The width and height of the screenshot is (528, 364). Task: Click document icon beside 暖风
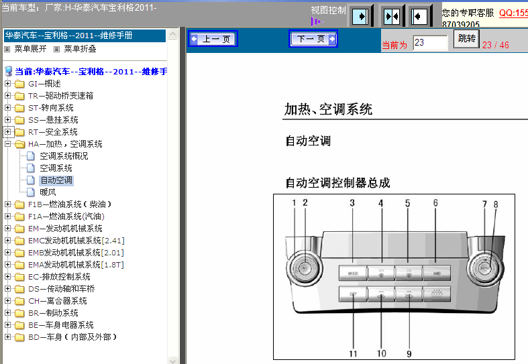(31, 192)
